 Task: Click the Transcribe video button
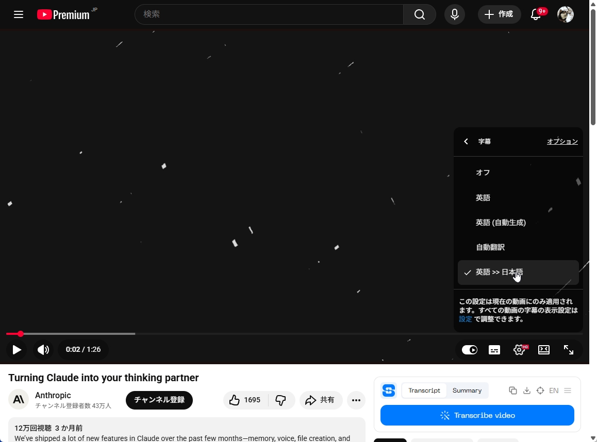(477, 415)
